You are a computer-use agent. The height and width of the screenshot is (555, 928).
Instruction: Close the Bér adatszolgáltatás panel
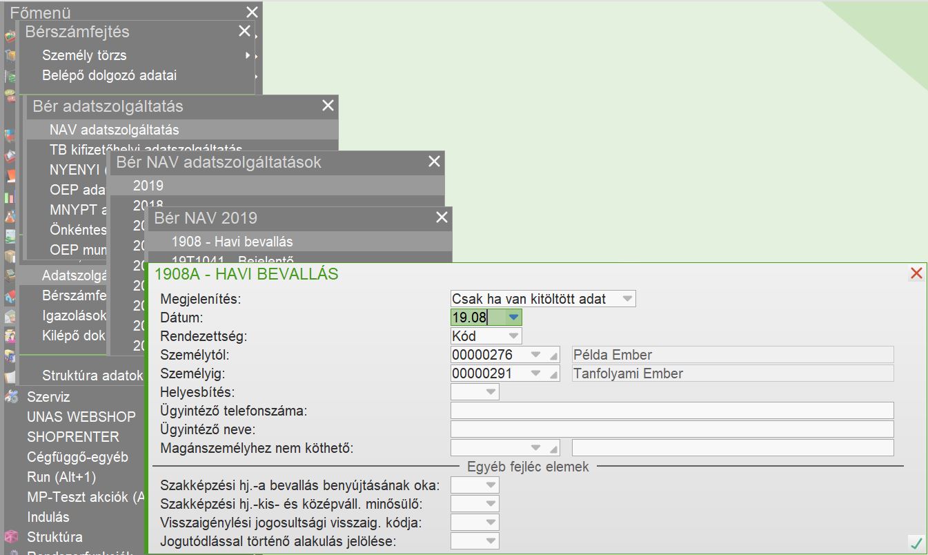(x=328, y=106)
